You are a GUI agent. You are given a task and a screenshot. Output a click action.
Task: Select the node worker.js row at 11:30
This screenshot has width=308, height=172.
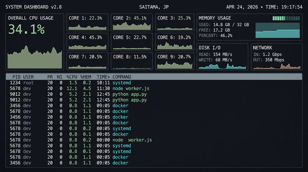point(154,88)
